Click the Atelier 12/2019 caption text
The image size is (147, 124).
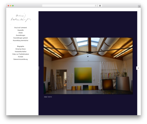click(48, 97)
